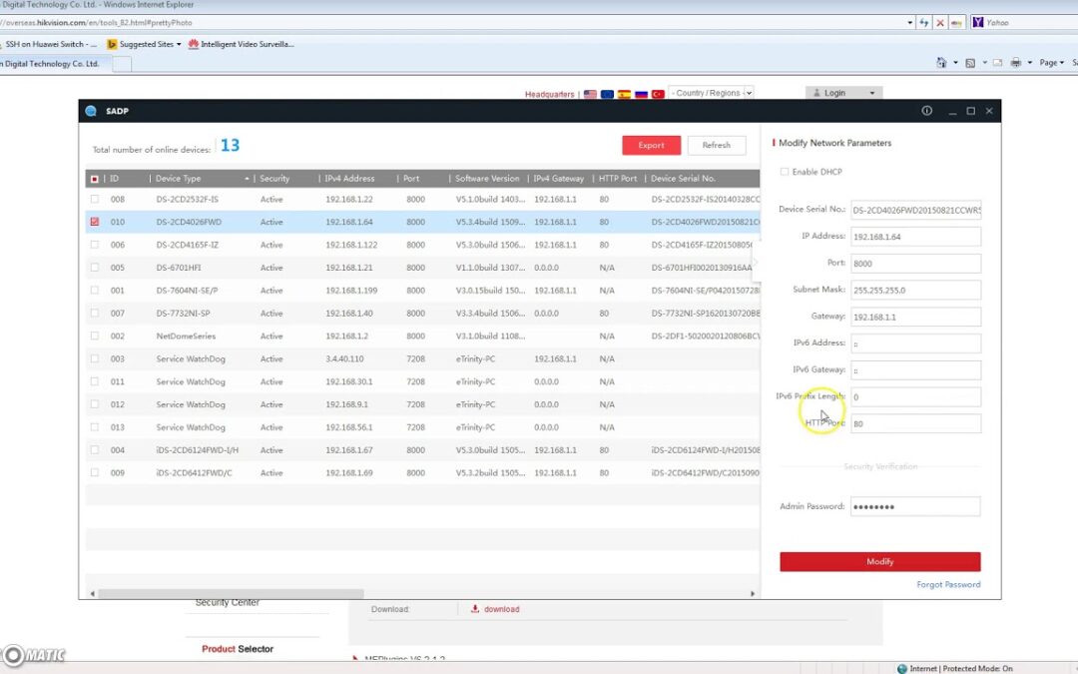Click the Internet zone globe icon in status bar
Image resolution: width=1078 pixels, height=674 pixels.
click(902, 668)
